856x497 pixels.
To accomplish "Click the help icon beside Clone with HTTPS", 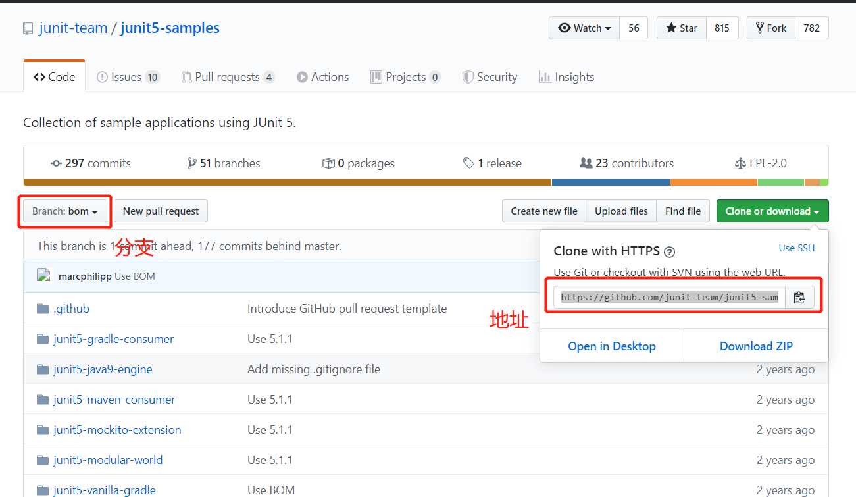I will (670, 251).
